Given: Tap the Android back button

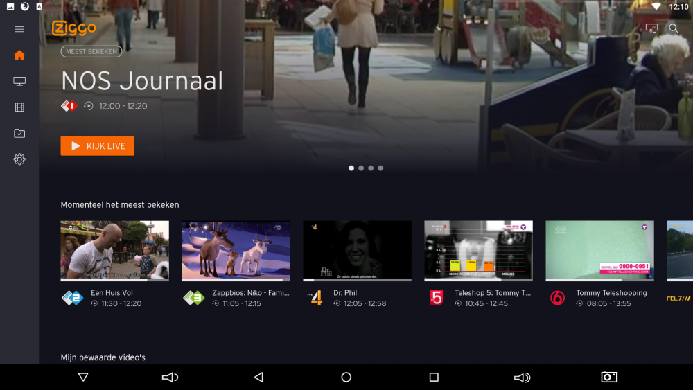Looking at the screenshot, I should pos(259,378).
